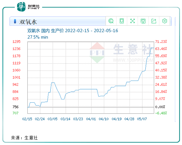Click the 0.00% baseline percentage label
This screenshot has height=145, width=182.
(x=160, y=107)
